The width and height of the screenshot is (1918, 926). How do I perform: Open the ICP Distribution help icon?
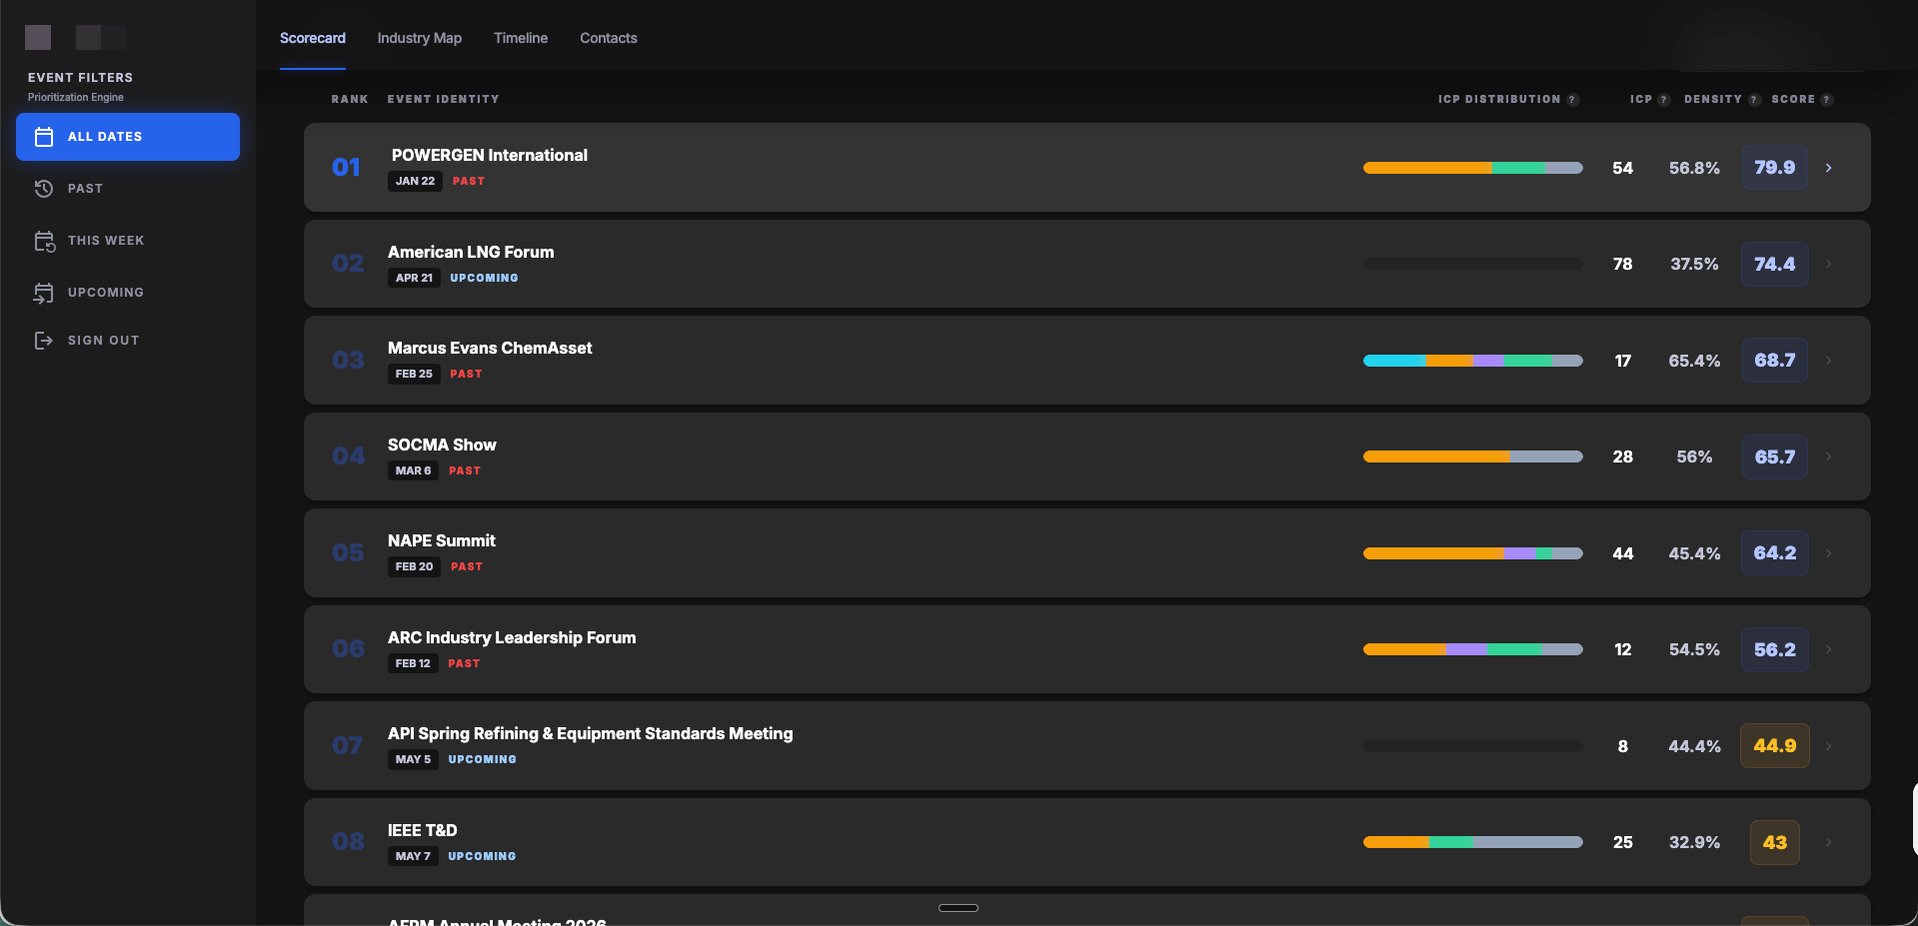[x=1574, y=99]
